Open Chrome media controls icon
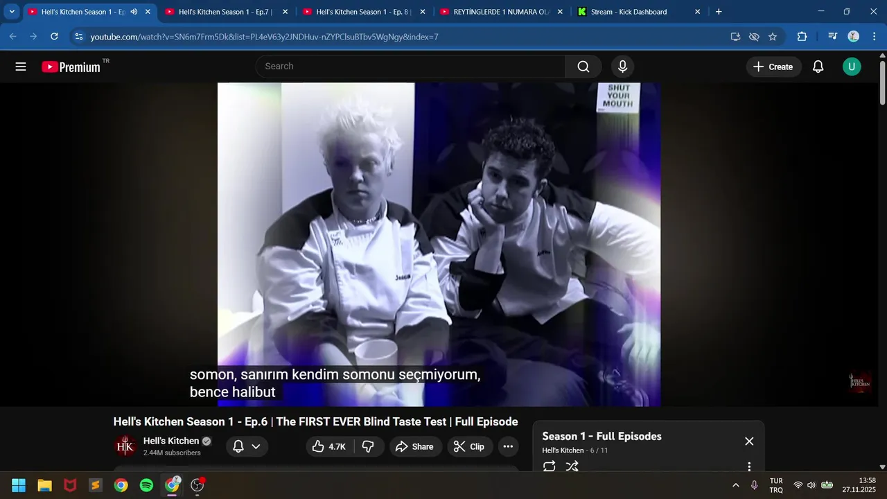This screenshot has width=887, height=499. (x=832, y=37)
